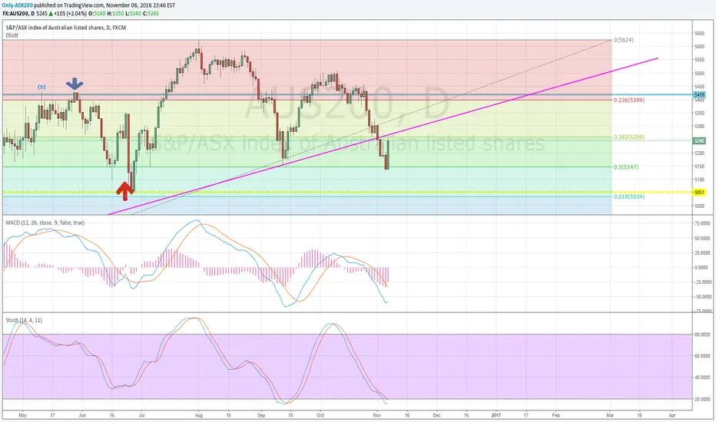Select the red up arrow chart marker
Viewport: 716px width, 422px height.
click(x=124, y=191)
